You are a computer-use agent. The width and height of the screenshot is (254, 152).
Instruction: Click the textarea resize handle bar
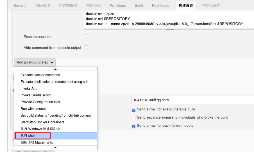click(x=170, y=29)
